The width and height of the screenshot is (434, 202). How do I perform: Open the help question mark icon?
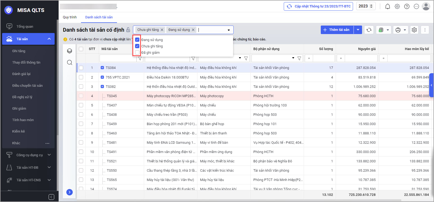point(407,6)
